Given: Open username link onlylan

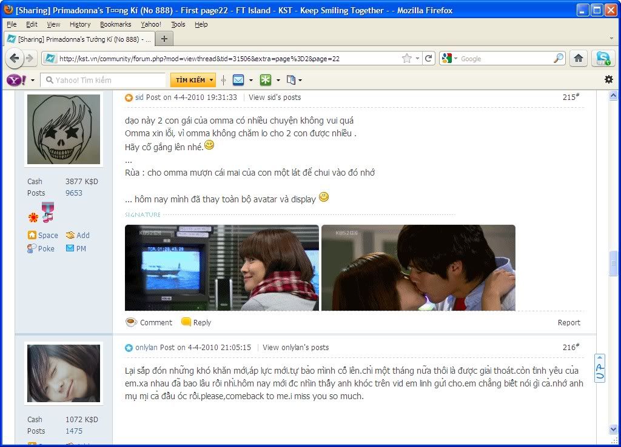Looking at the screenshot, I should coord(147,347).
